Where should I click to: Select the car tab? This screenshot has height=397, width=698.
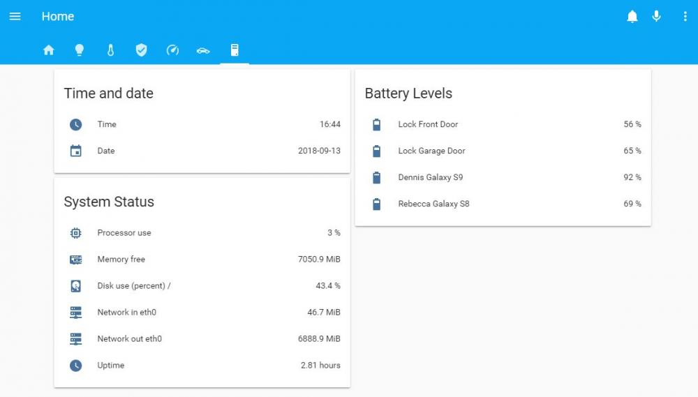pyautogui.click(x=203, y=50)
